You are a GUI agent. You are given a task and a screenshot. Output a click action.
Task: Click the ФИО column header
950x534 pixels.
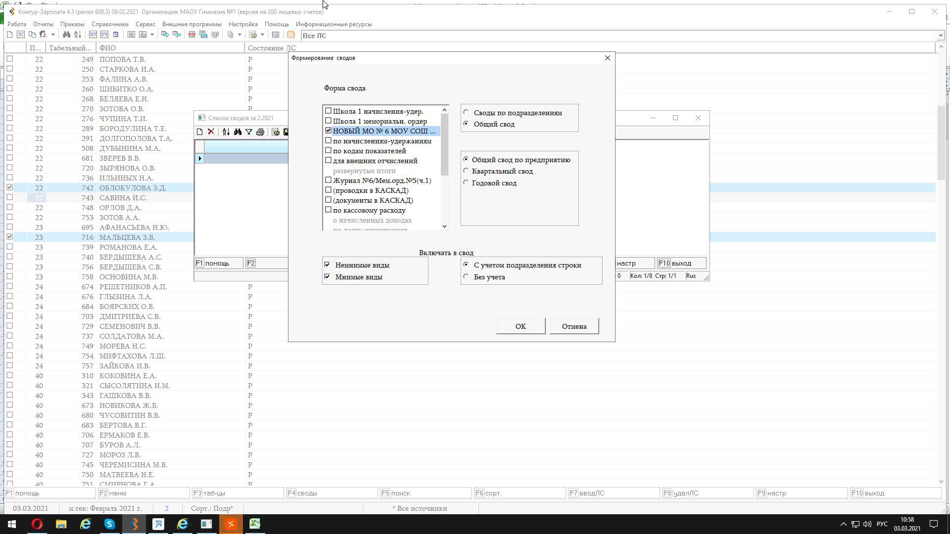[x=170, y=48]
